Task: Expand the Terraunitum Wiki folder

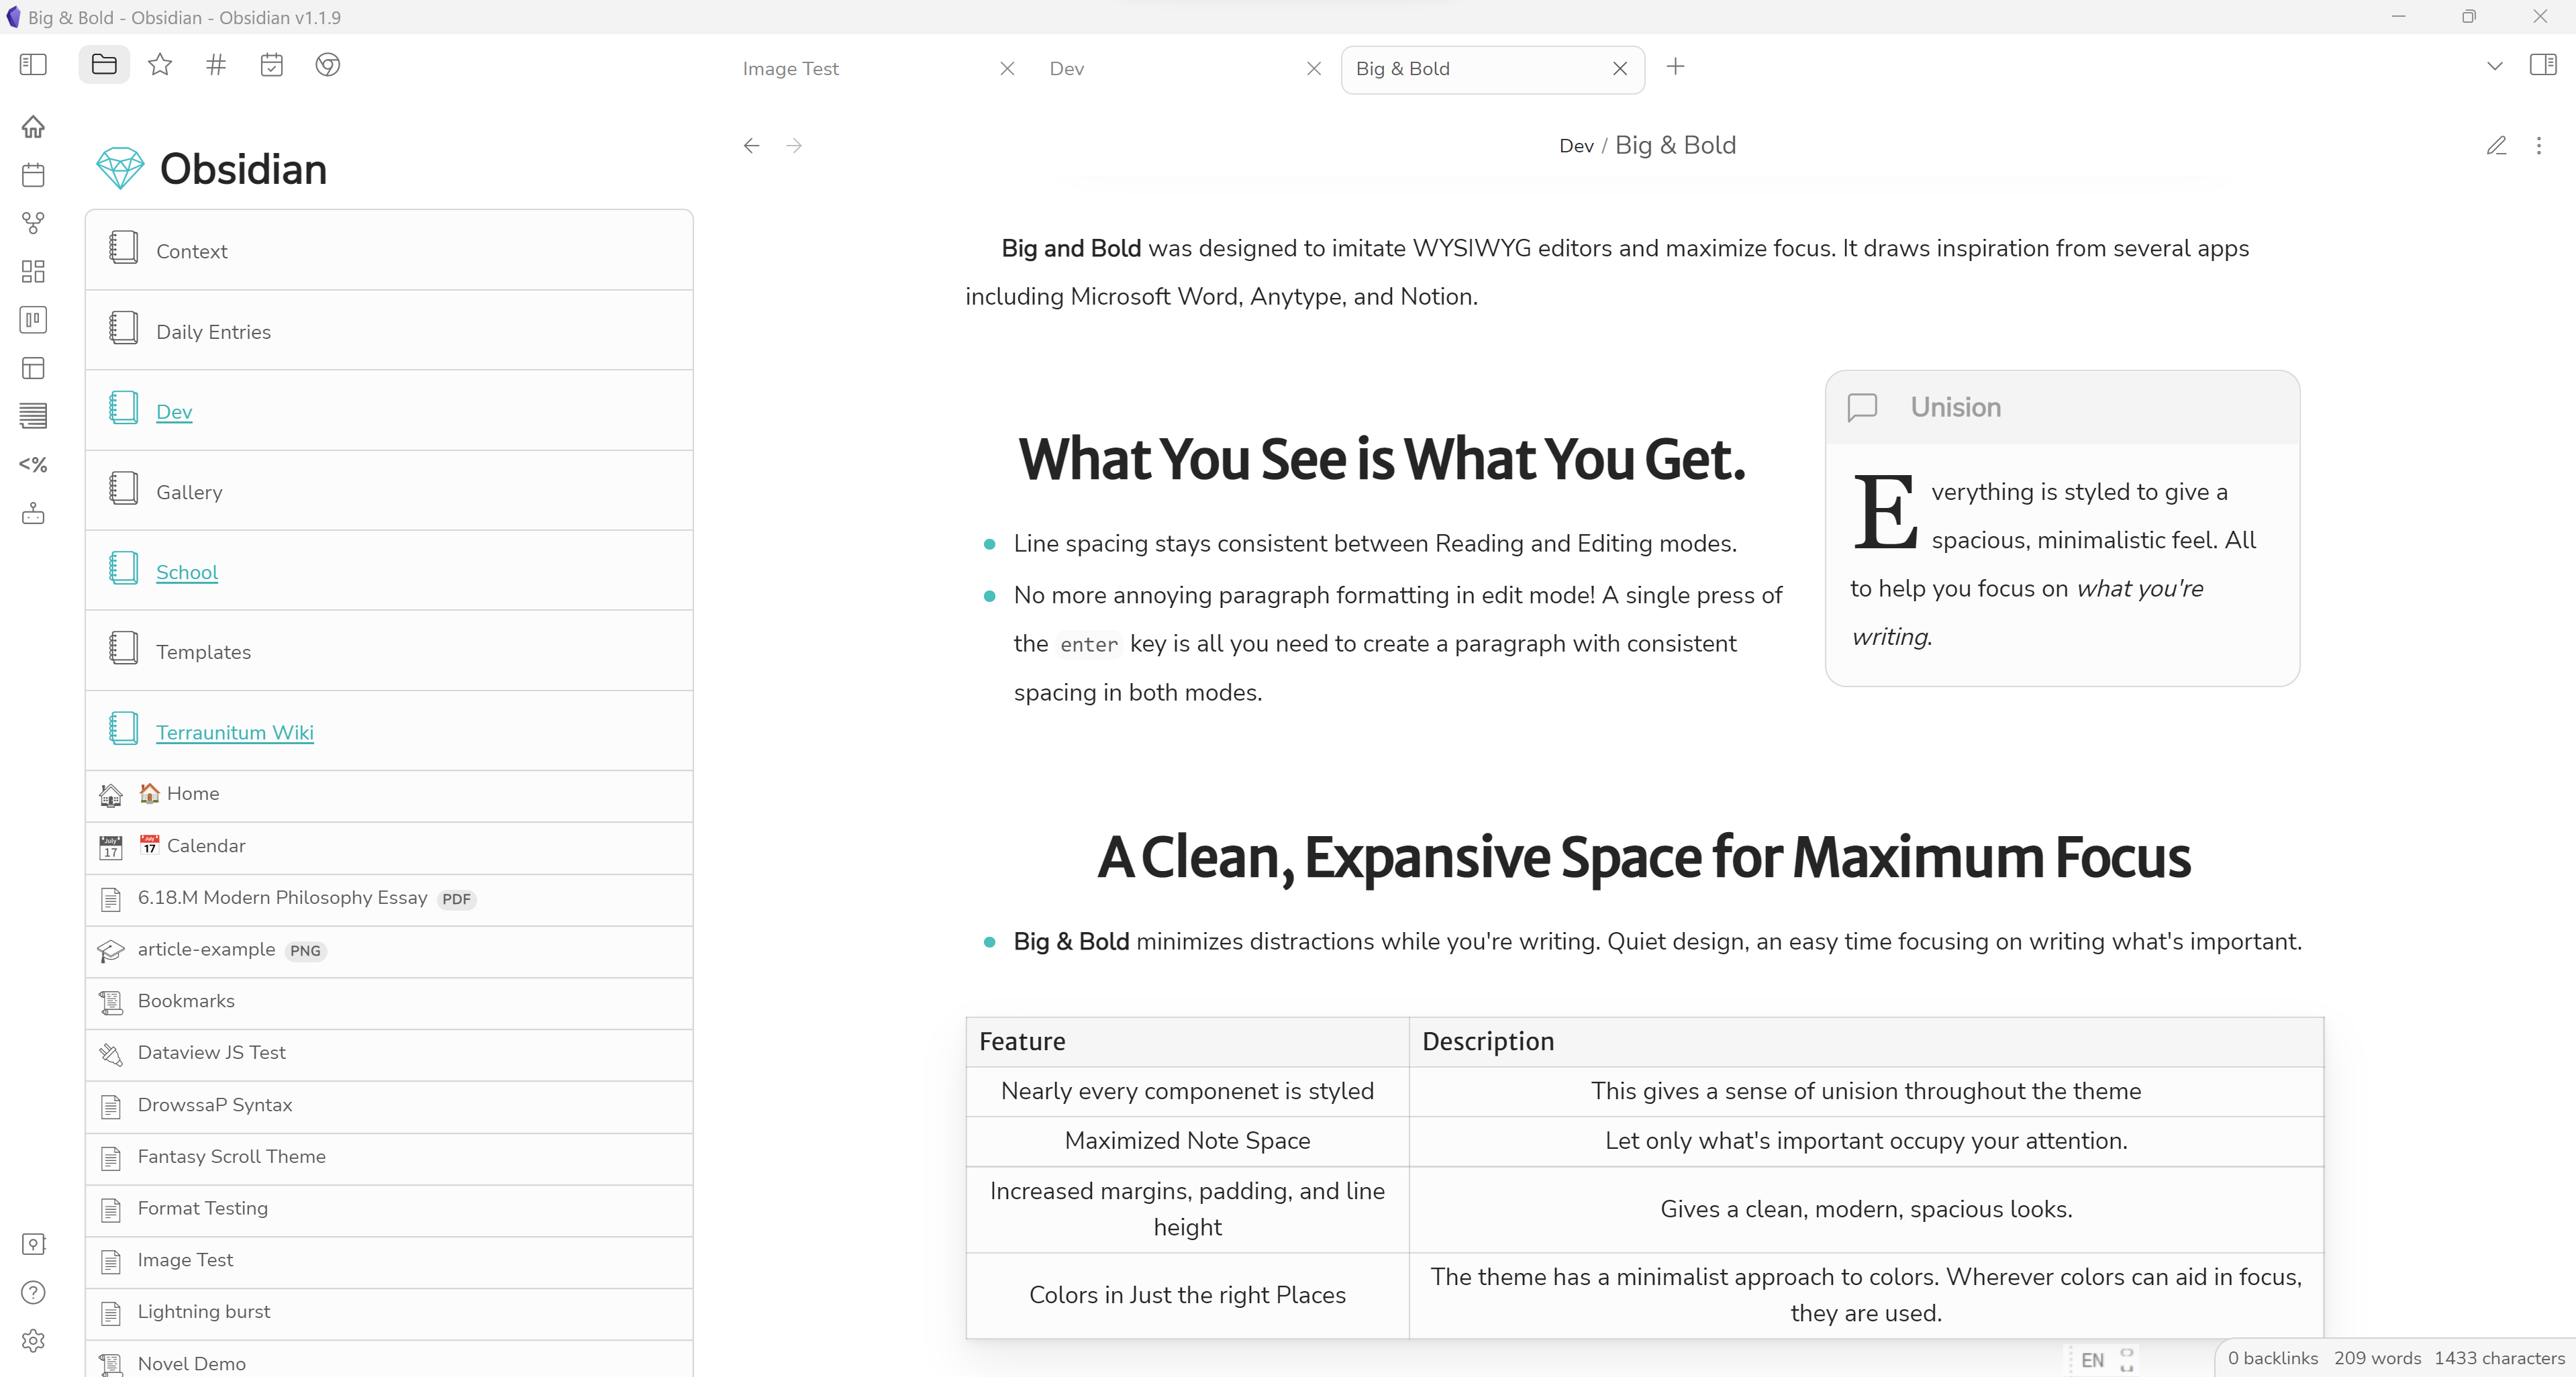Action: point(234,732)
